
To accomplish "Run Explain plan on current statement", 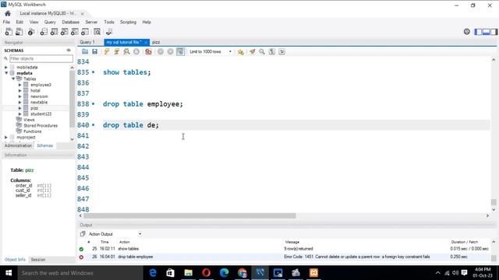I will point(126,51).
